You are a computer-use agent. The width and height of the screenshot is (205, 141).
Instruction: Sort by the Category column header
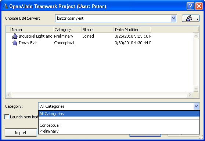[x=67, y=30]
